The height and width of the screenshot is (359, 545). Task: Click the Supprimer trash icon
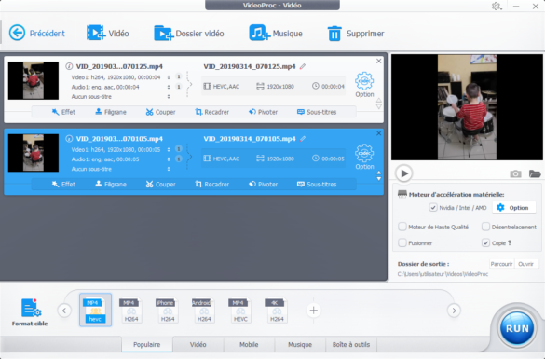(334, 34)
